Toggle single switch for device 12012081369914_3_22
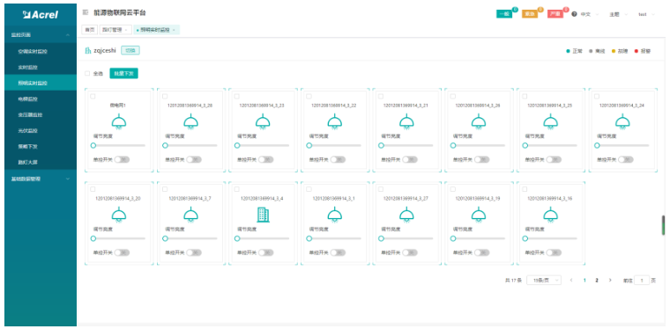 click(338, 159)
